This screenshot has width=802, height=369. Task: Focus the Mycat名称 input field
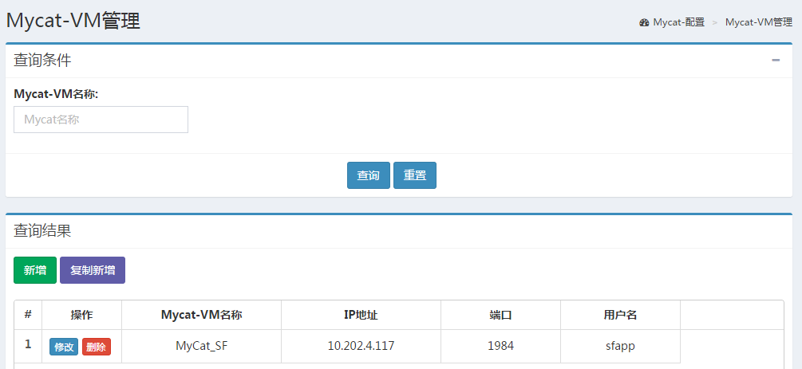pos(101,120)
